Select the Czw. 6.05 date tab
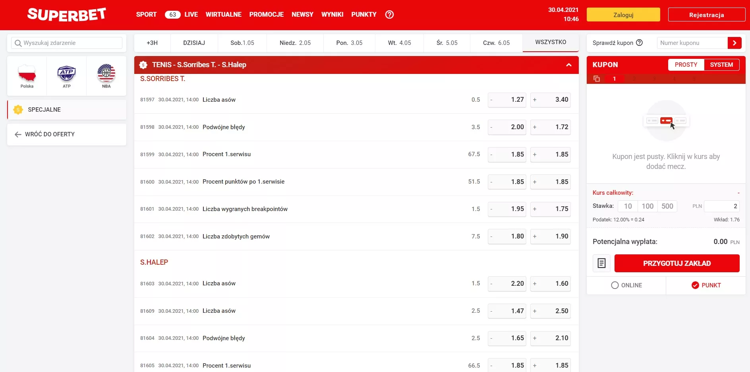The image size is (750, 372). pyautogui.click(x=496, y=43)
